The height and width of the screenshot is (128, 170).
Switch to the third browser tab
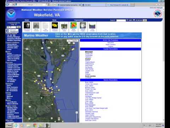[x=119, y=5]
